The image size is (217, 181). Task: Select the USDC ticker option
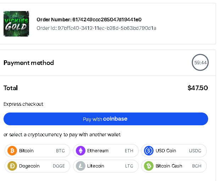(195, 151)
